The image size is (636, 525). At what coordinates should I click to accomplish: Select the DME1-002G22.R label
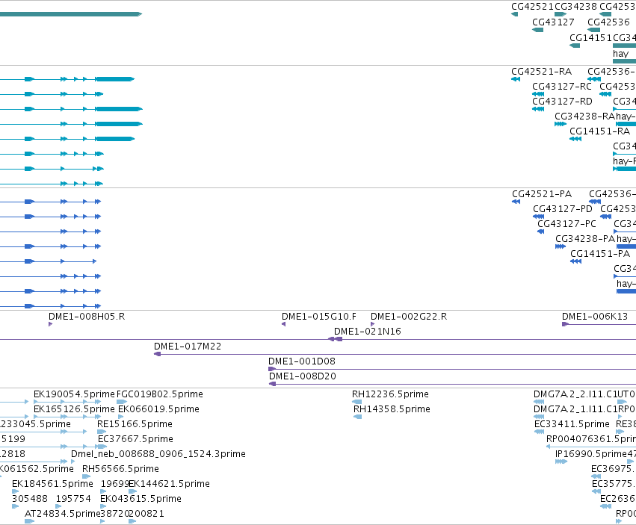(409, 317)
